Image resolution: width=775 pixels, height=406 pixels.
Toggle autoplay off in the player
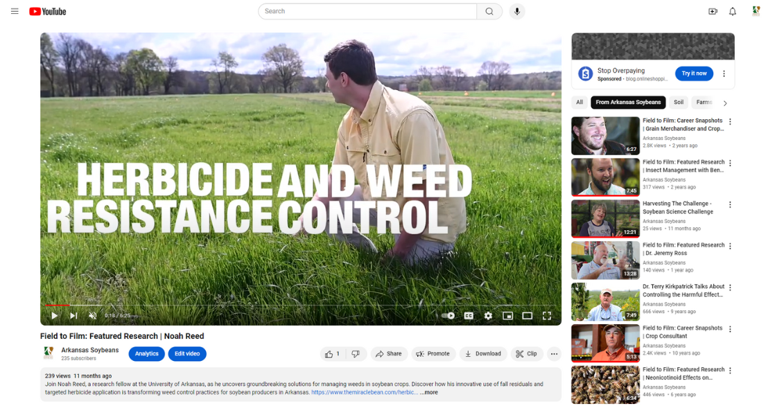[447, 315]
